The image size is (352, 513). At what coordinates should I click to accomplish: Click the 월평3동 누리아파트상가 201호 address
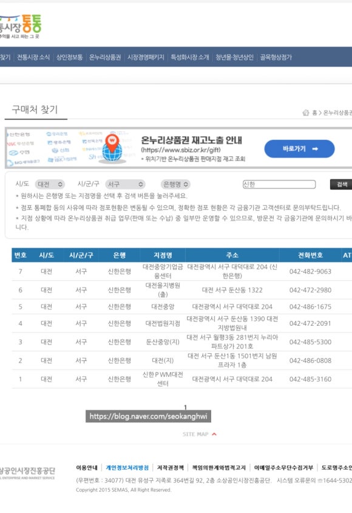tap(232, 342)
